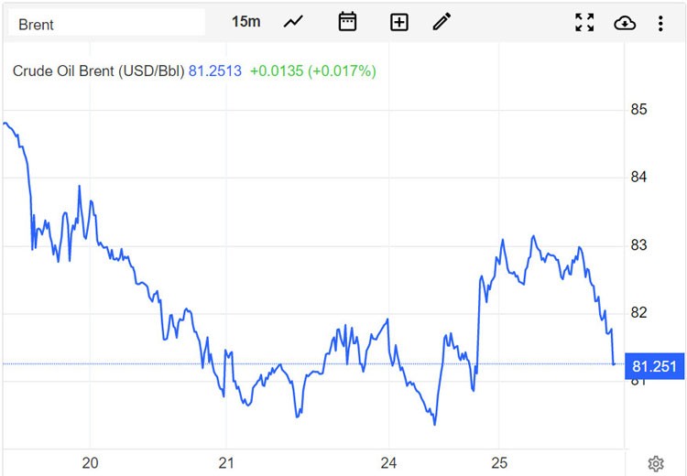Click date label 21 on time axis
Image resolution: width=687 pixels, height=476 pixels.
(x=227, y=462)
